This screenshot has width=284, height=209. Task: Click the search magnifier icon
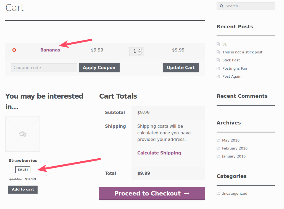coord(222,6)
